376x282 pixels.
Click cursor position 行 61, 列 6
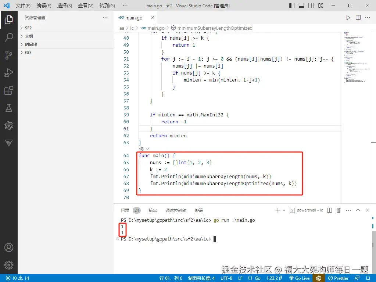tap(171, 278)
